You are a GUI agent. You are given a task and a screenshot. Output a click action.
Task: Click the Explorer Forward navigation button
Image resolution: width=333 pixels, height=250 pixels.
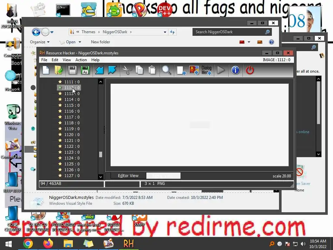click(45, 32)
